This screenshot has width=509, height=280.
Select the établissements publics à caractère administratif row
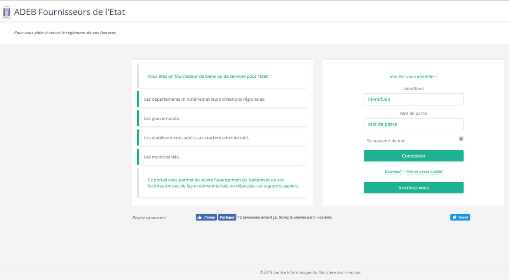(222, 138)
